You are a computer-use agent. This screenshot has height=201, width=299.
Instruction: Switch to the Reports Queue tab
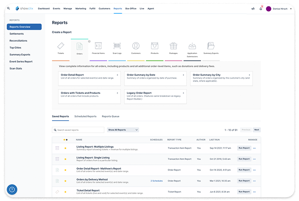click(x=111, y=117)
